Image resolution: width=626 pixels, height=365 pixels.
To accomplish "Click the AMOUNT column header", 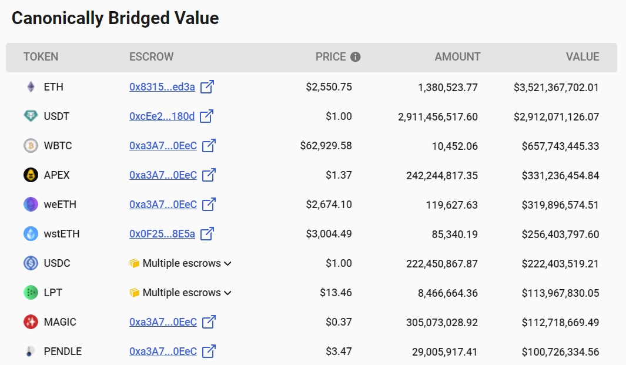I will pyautogui.click(x=457, y=56).
